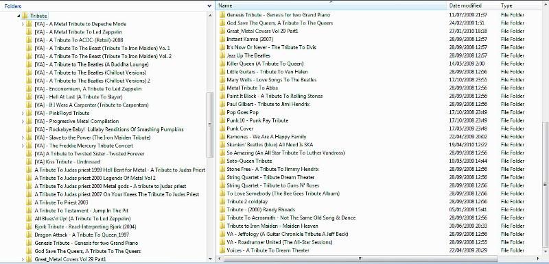Viewport: 549px width, 264px height.
Task: Collapse the Folders pane with chevron
Action: [210, 6]
